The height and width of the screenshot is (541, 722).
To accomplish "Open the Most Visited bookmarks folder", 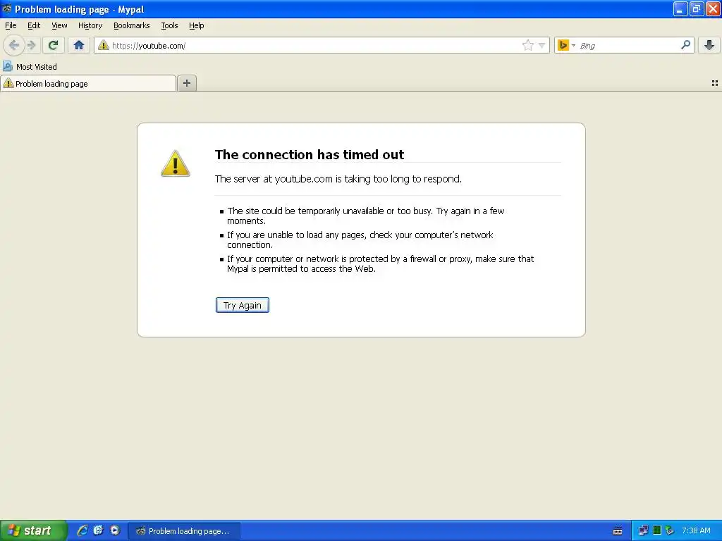I will tap(30, 67).
